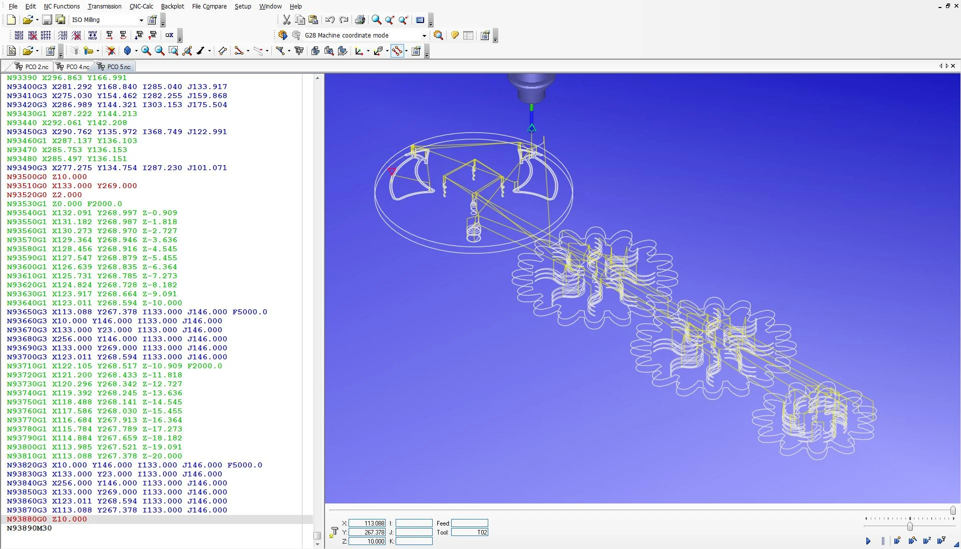Cut selection with the scissors icon
This screenshot has width=961, height=549.
(x=286, y=20)
